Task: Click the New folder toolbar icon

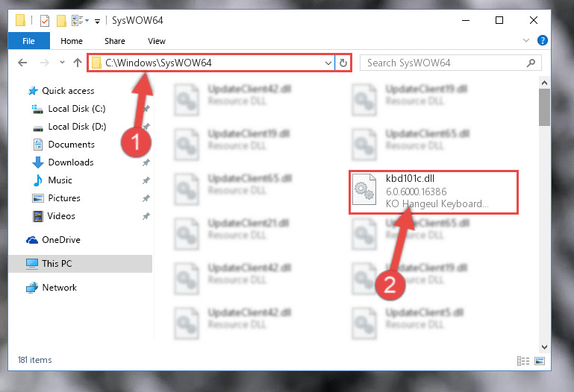Action: click(x=61, y=20)
